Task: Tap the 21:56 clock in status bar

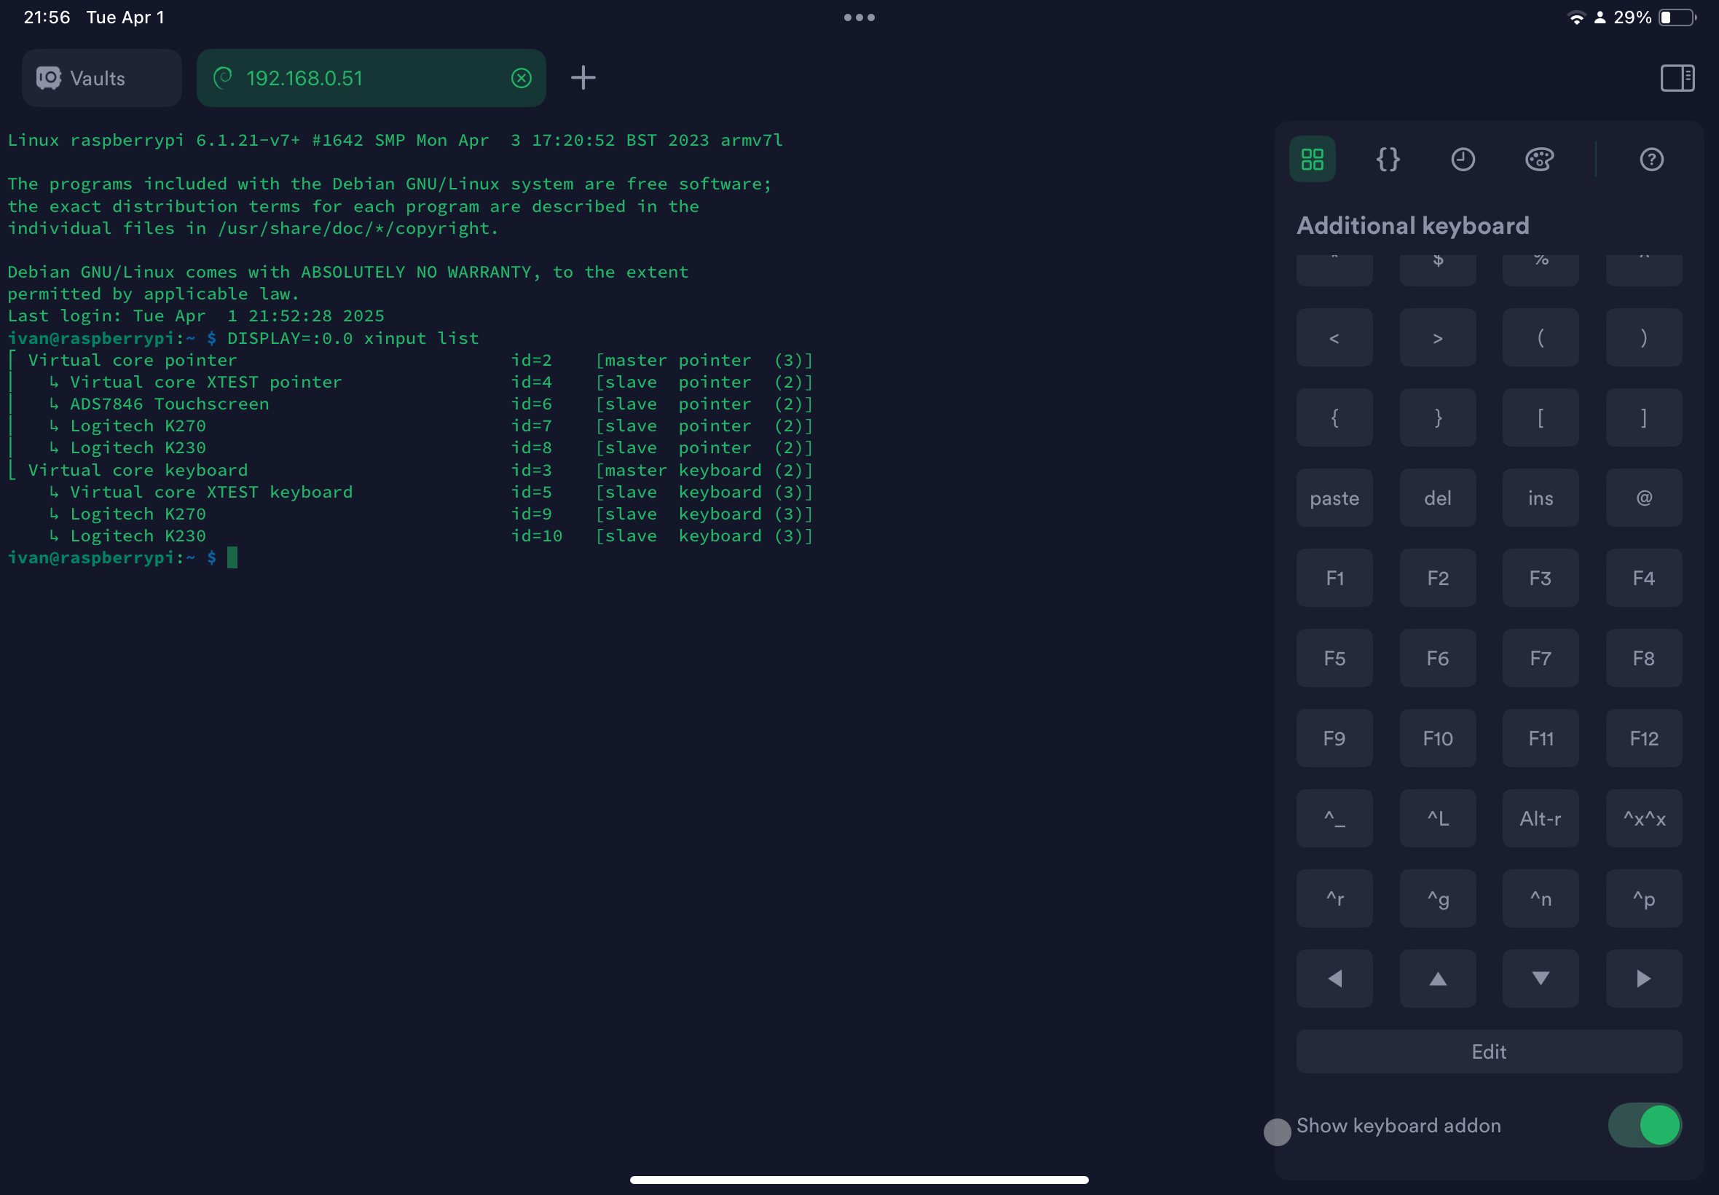Action: pyautogui.click(x=47, y=17)
